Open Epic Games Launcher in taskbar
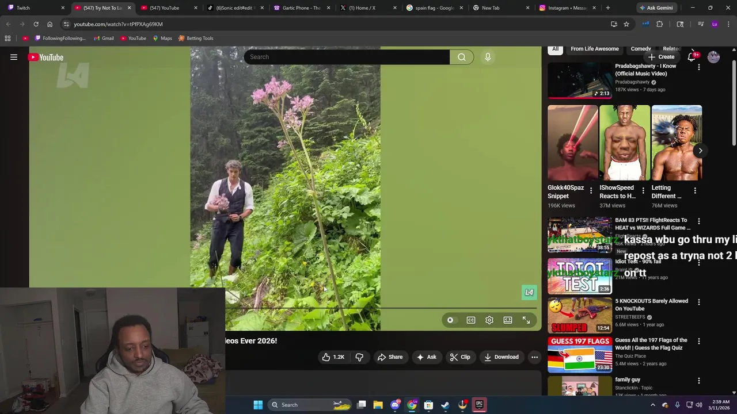Screen dimensions: 737x414 [x=479, y=405]
